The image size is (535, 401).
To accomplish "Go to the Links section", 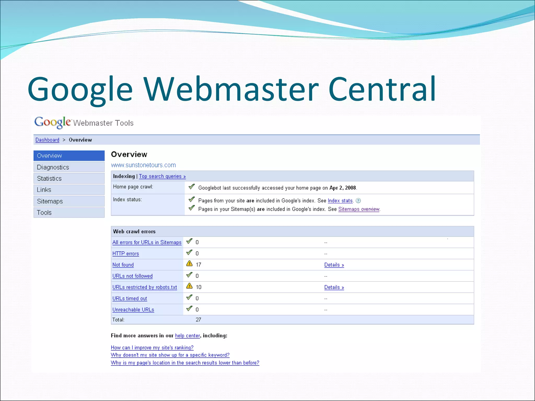I will (x=69, y=190).
